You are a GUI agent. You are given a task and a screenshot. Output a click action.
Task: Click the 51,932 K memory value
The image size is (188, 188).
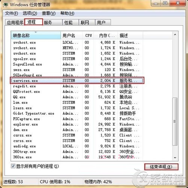[107, 97]
